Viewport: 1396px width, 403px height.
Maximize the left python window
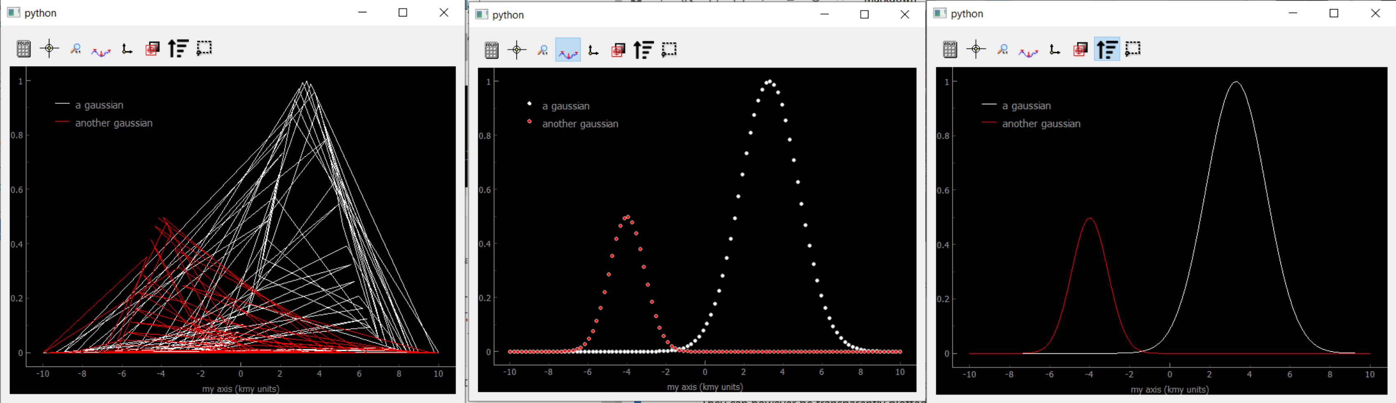(403, 12)
